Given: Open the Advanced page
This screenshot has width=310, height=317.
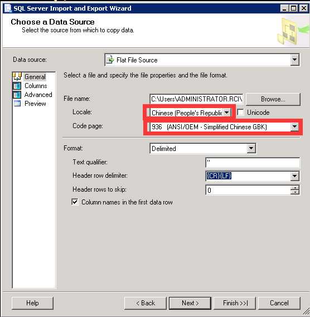Looking at the screenshot, I should (38, 95).
